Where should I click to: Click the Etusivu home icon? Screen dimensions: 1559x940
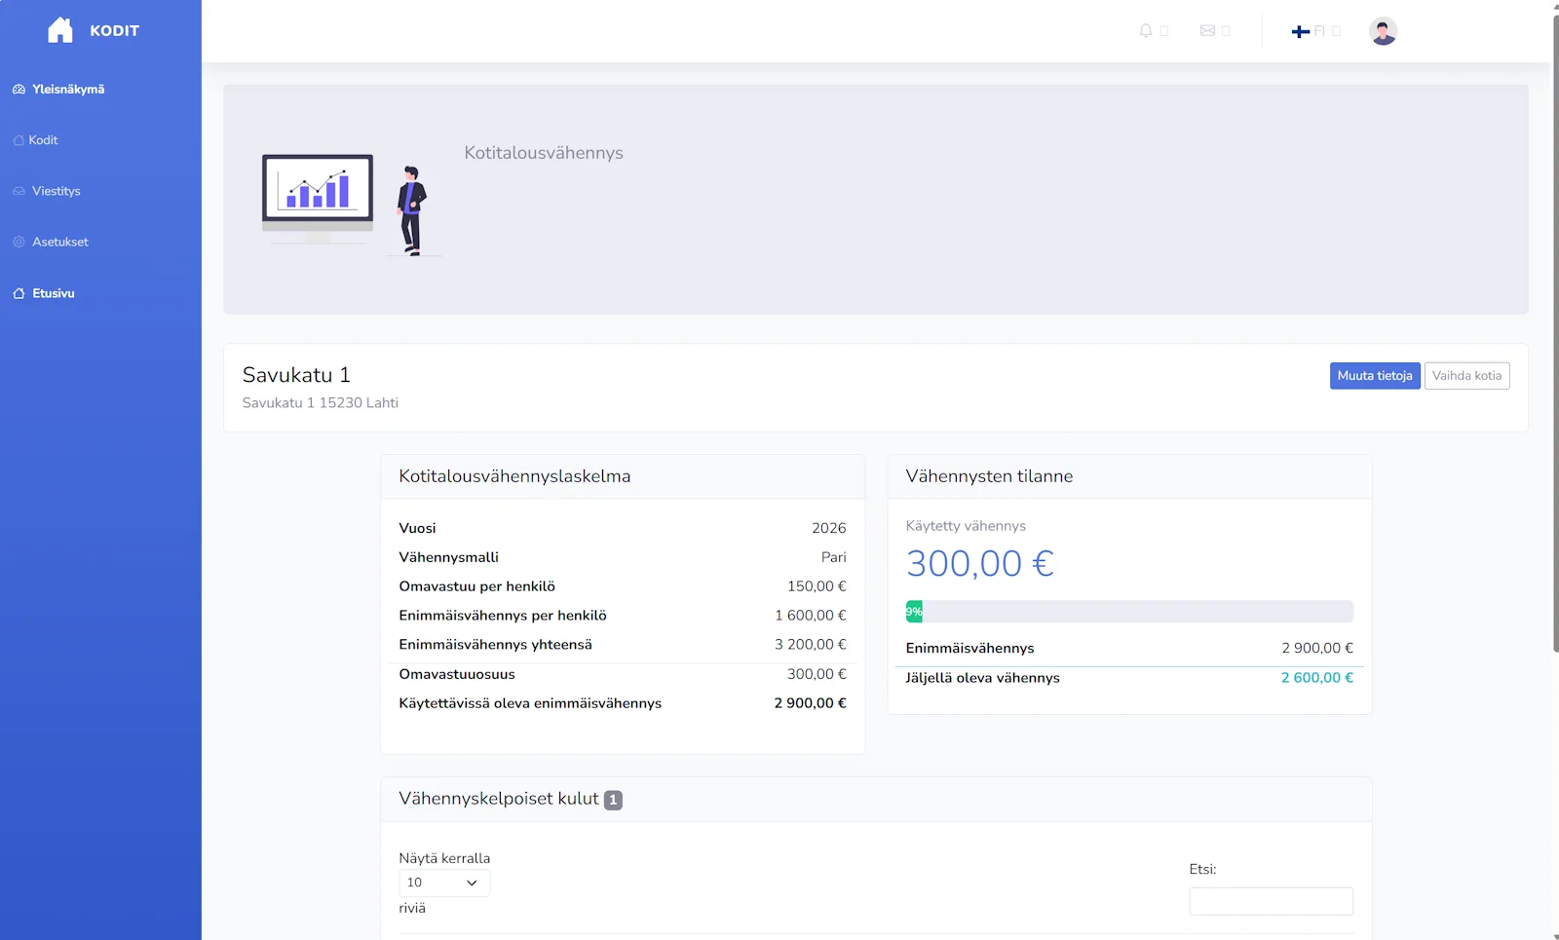(x=19, y=293)
